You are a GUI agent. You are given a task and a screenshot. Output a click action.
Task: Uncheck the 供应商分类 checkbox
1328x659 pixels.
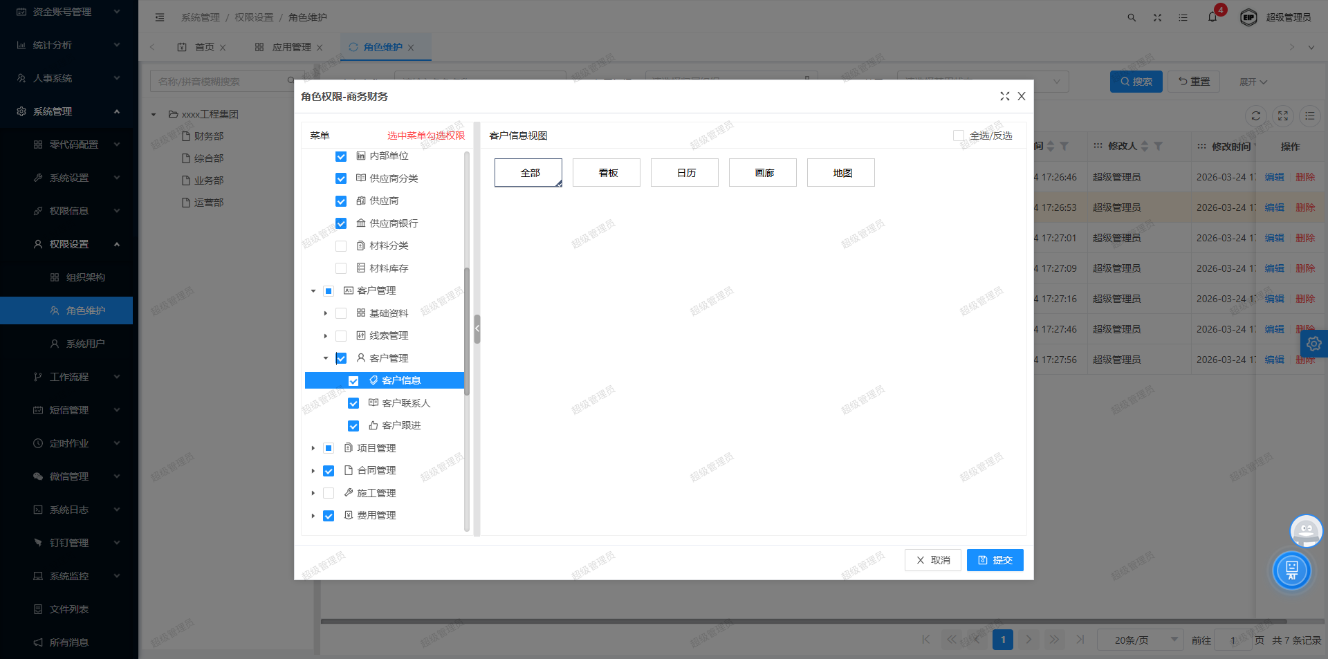pos(341,178)
